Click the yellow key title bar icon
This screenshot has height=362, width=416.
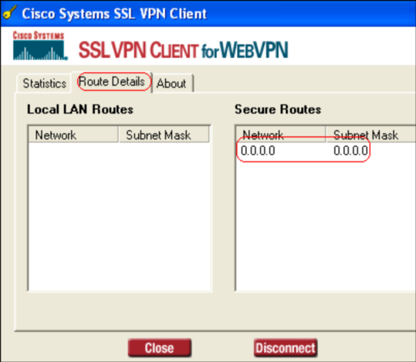(9, 13)
